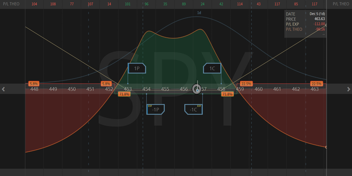Select the long put 1P leg marker
Image resolution: width=352 pixels, height=176 pixels.
pyautogui.click(x=137, y=68)
